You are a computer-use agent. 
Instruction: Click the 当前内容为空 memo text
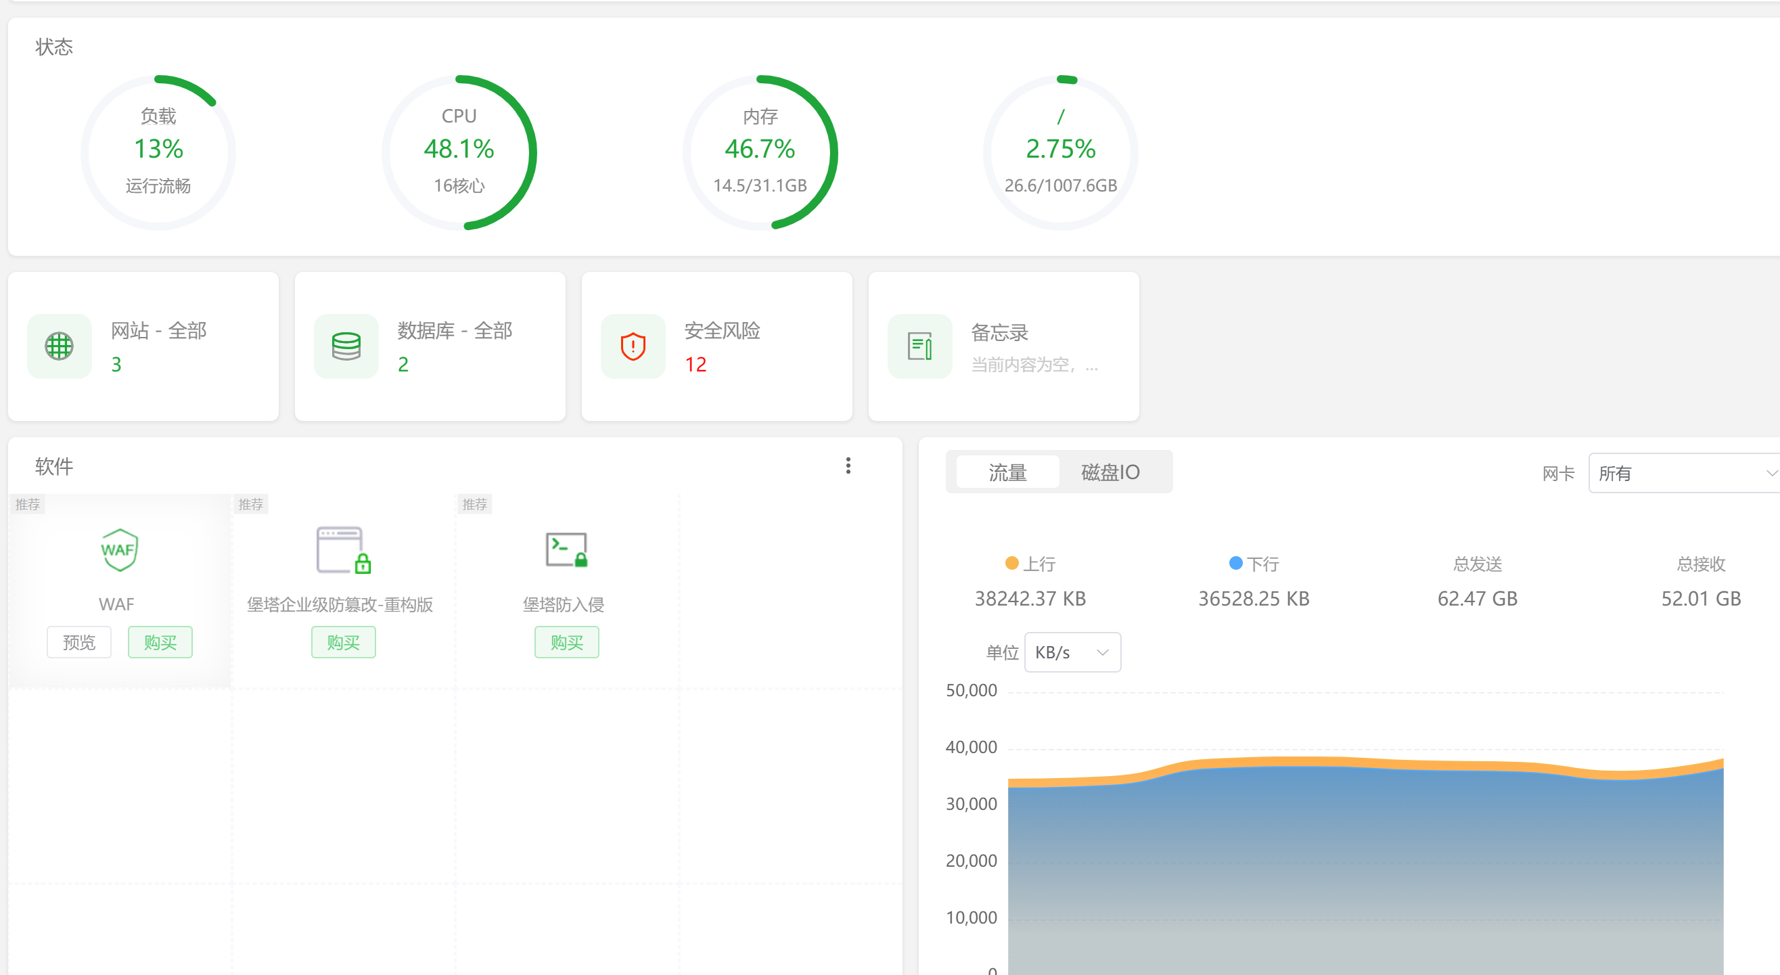tap(1034, 364)
